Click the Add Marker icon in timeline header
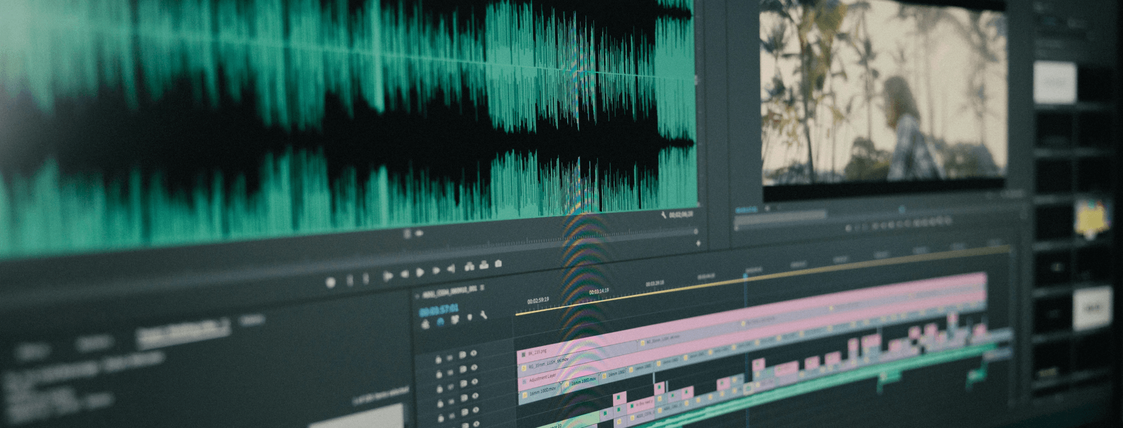The width and height of the screenshot is (1123, 428). (470, 318)
